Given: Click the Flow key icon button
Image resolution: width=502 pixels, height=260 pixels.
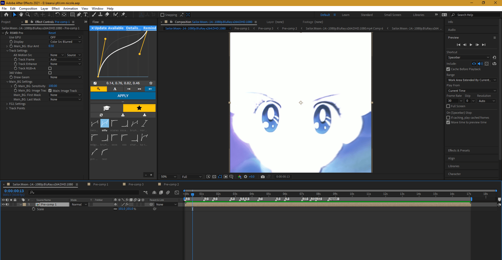Looking at the screenshot, I should point(98,89).
